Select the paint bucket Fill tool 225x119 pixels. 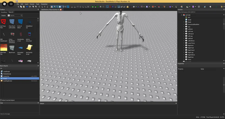pyautogui.click(x=134, y=7)
